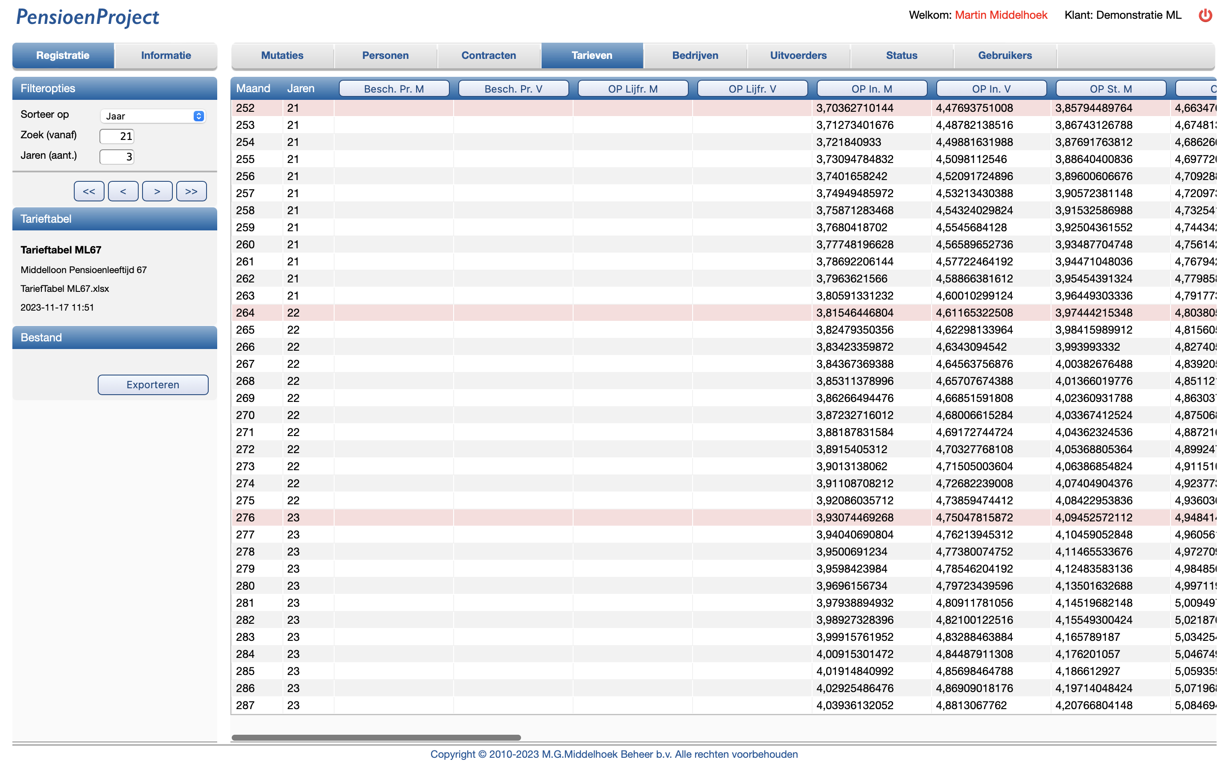Click the Jaren (aant.) input field
Image resolution: width=1229 pixels, height=768 pixels.
[117, 157]
